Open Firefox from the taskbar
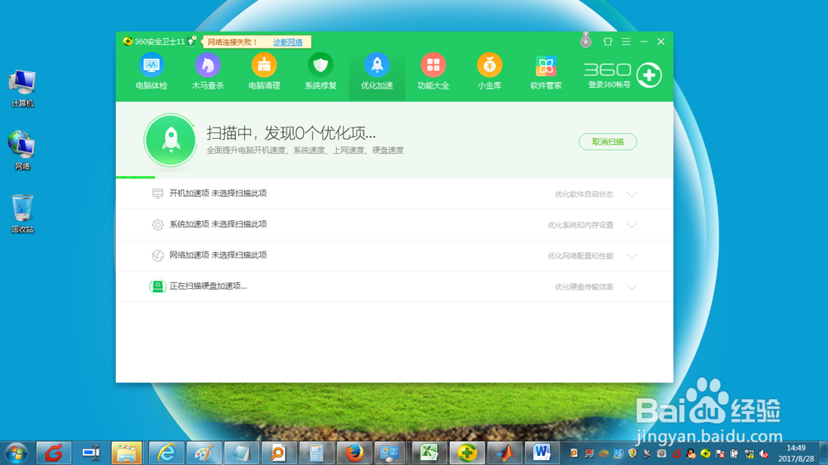 pos(354,453)
